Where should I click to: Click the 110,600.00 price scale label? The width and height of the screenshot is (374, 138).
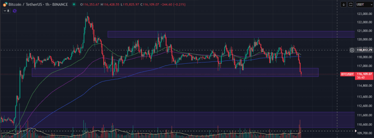pyautogui.click(x=365, y=125)
